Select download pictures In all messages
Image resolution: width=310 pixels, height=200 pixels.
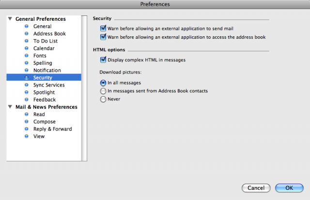point(103,83)
